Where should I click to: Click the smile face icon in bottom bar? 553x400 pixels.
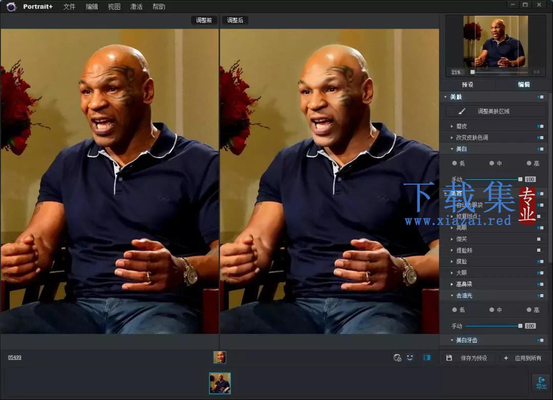410,358
